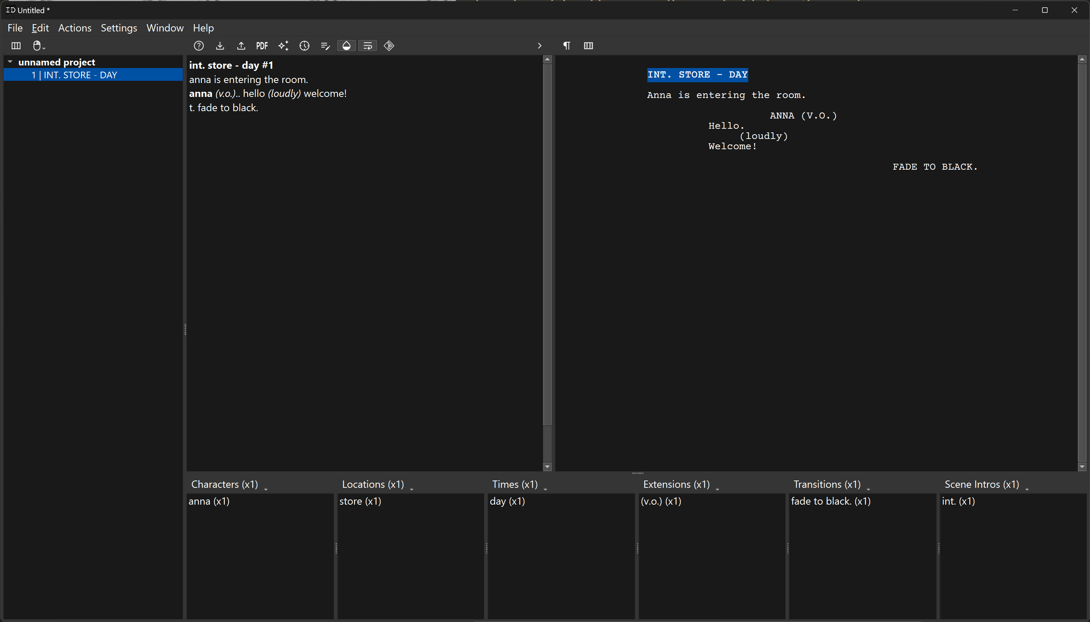
Task: Toggle the text wrap mode
Action: point(368,46)
